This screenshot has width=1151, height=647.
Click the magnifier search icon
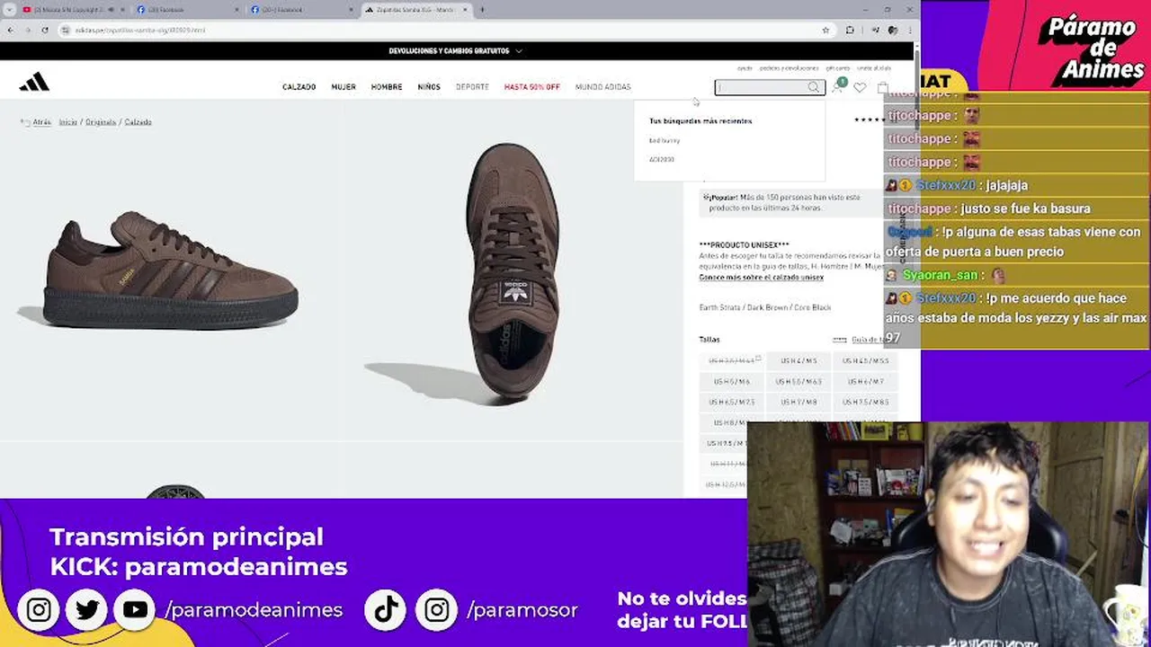pyautogui.click(x=814, y=87)
